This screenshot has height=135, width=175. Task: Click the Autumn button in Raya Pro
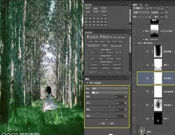[94, 65]
